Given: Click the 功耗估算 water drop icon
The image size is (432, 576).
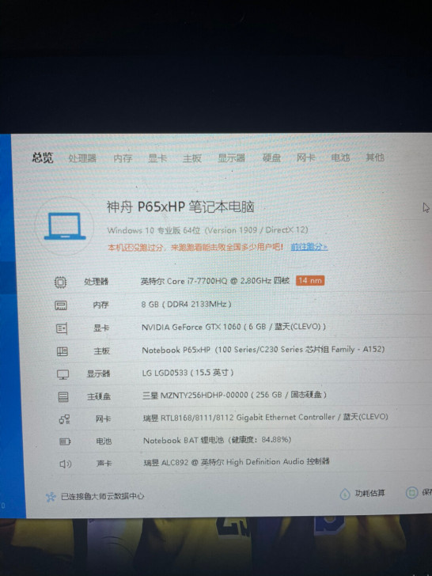Looking at the screenshot, I should (345, 494).
